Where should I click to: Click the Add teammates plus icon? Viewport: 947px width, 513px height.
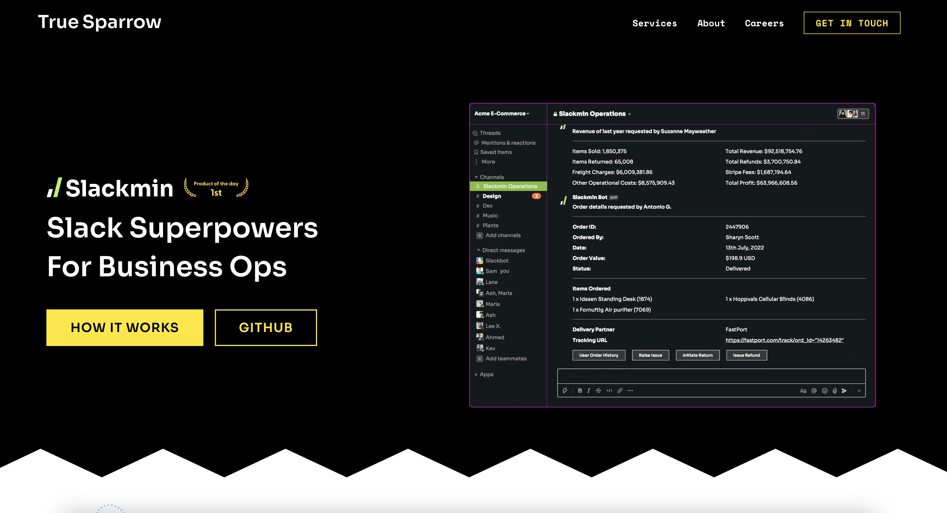coord(480,359)
